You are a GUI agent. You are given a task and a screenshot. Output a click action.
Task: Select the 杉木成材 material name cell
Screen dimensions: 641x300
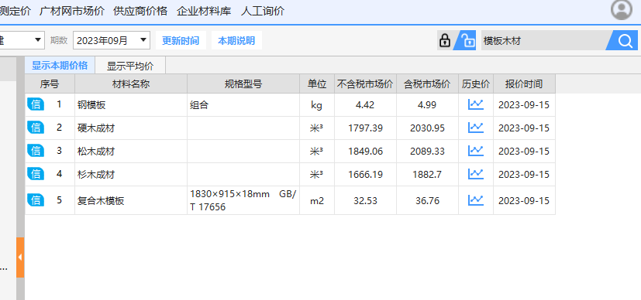(x=131, y=175)
